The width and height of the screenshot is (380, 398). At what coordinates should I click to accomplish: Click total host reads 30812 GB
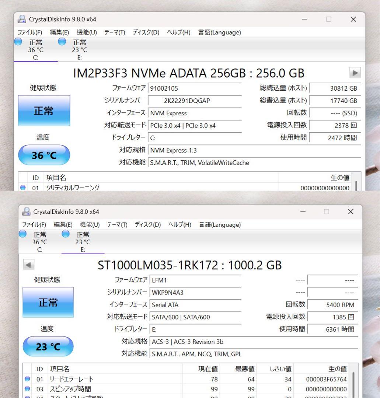335,88
